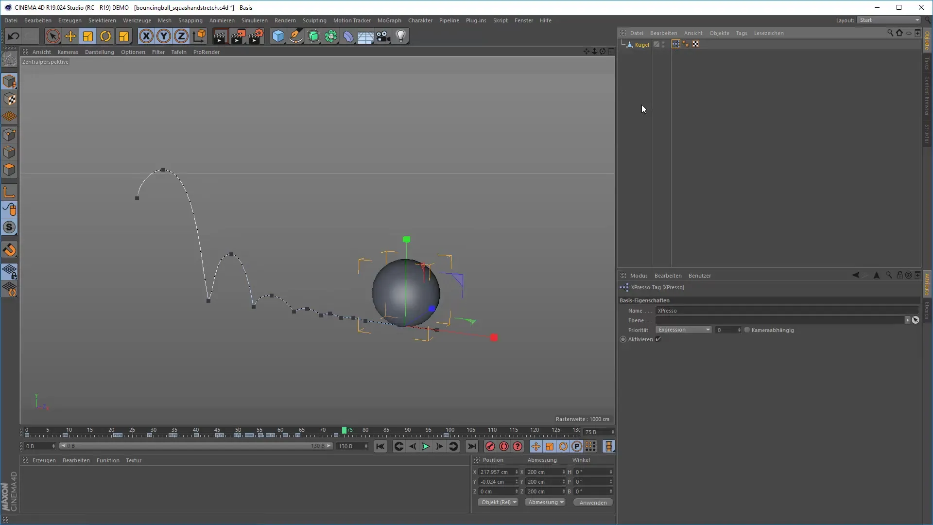Open the Kameras viewport menu
The image size is (933, 525).
tap(68, 52)
